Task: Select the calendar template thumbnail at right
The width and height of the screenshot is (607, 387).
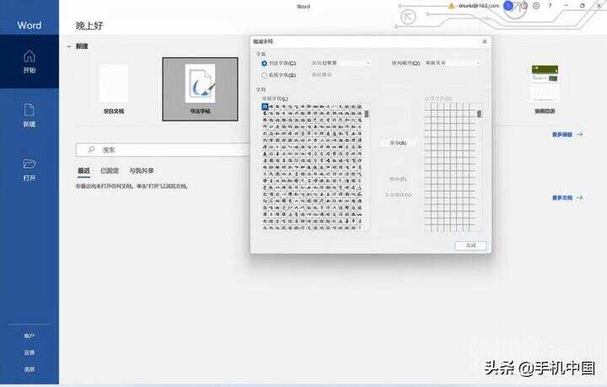Action: coord(545,83)
